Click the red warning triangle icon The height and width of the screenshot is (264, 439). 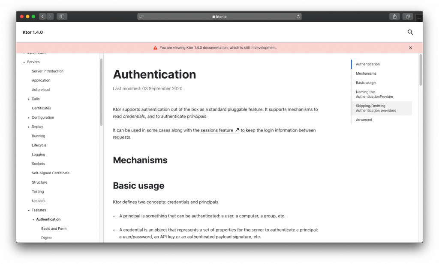(155, 48)
